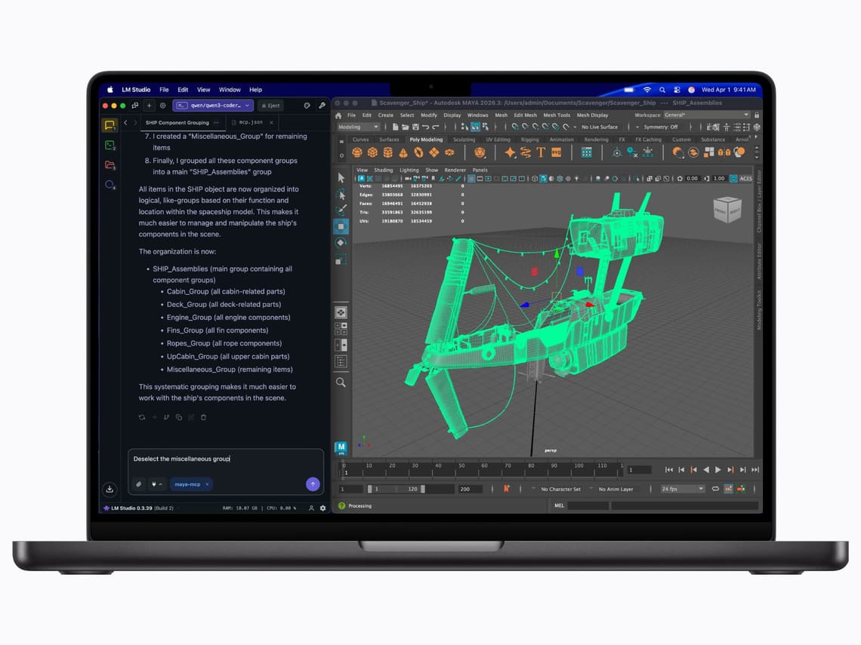Screen dimensions: 861x645
Task: Go to the end of playback range
Action: coord(755,469)
